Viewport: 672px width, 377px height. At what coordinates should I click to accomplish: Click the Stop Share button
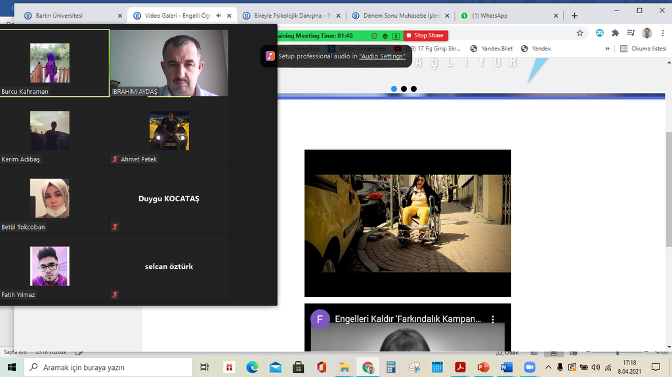pos(426,35)
